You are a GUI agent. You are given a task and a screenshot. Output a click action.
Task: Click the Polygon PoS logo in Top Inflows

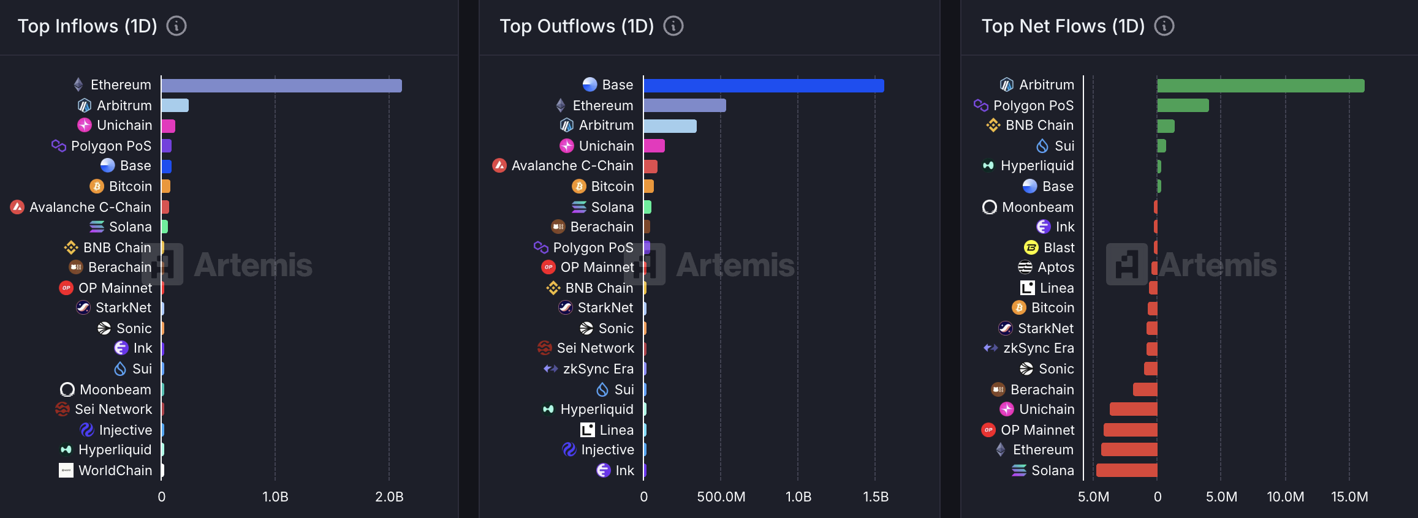coord(59,146)
